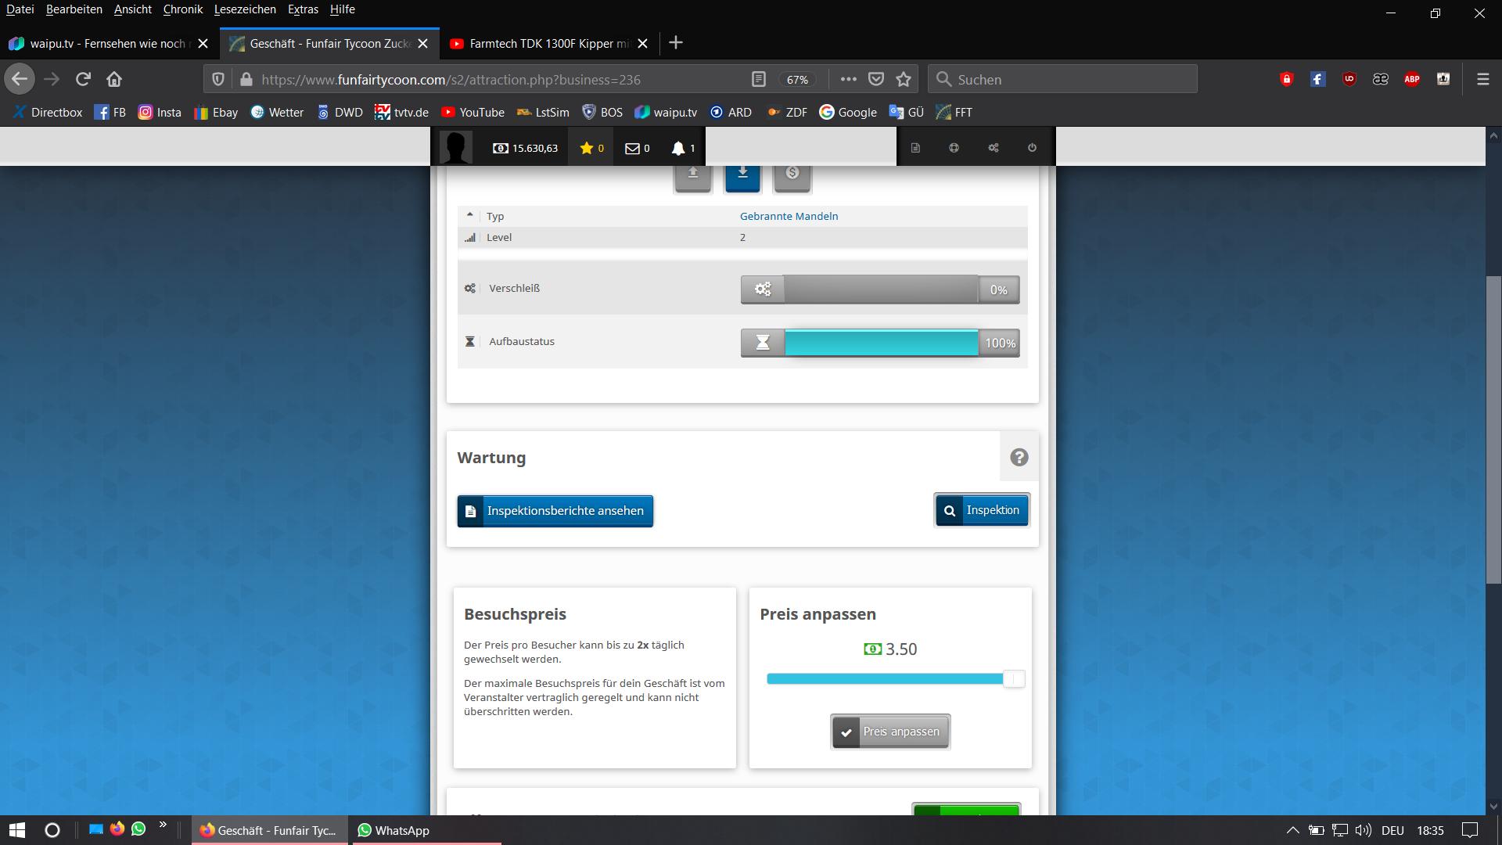
Task: Open the mail inbox envelope icon
Action: (x=632, y=148)
